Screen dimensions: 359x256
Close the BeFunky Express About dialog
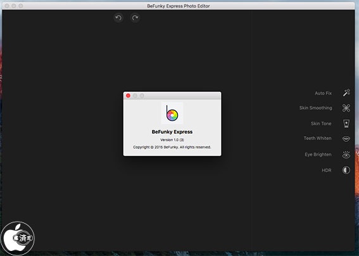[128, 96]
